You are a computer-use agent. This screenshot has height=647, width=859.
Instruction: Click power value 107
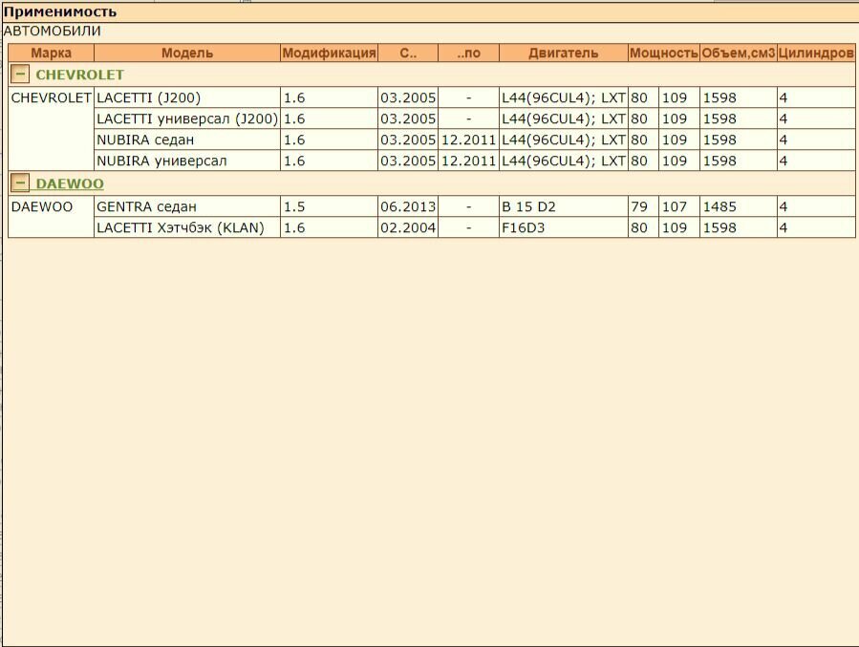tap(675, 206)
